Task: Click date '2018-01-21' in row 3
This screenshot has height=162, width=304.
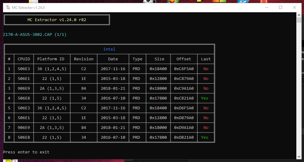Action: [113, 89]
